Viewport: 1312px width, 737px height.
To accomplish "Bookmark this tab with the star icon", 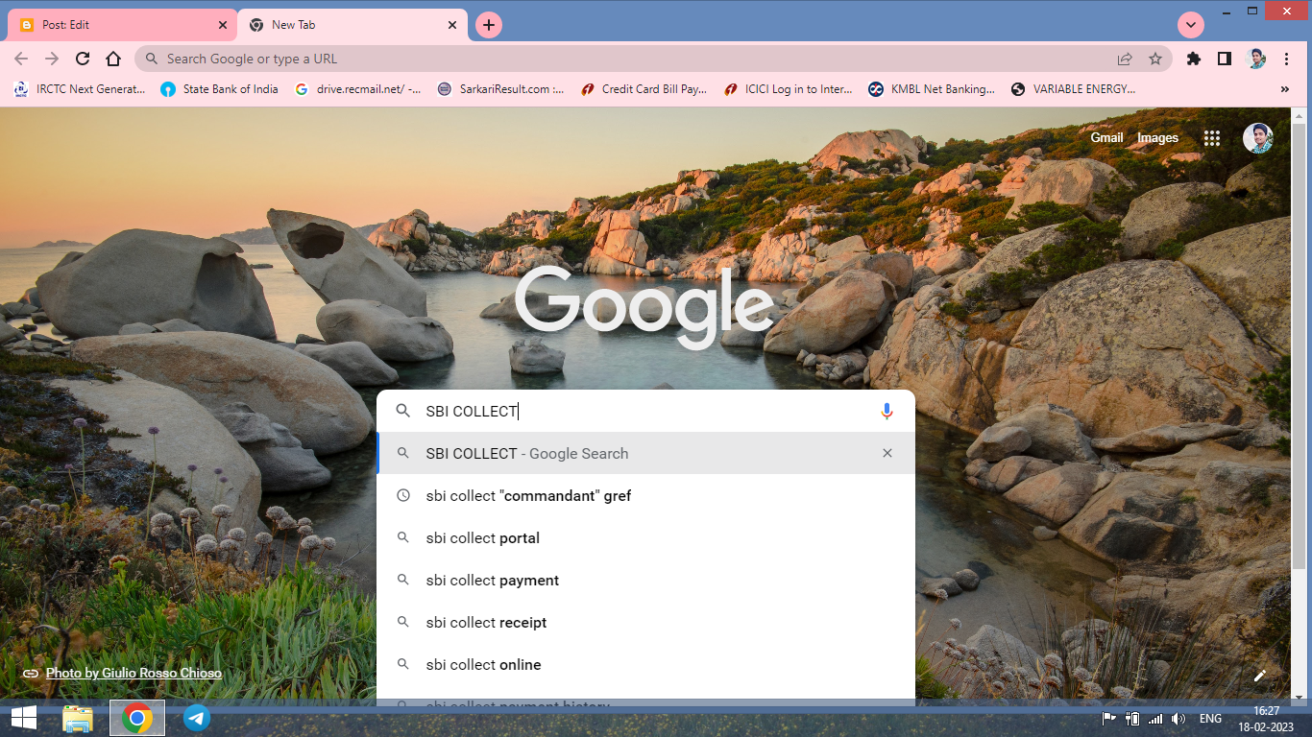I will pos(1155,59).
